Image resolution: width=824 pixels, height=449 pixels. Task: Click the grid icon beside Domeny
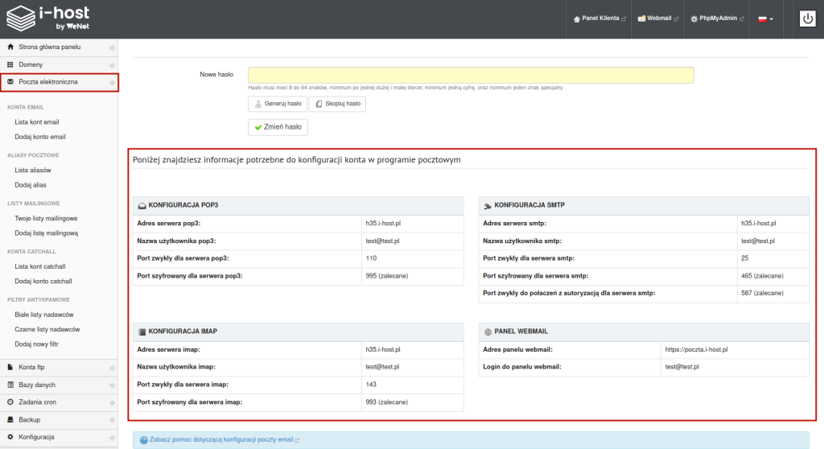[10, 64]
